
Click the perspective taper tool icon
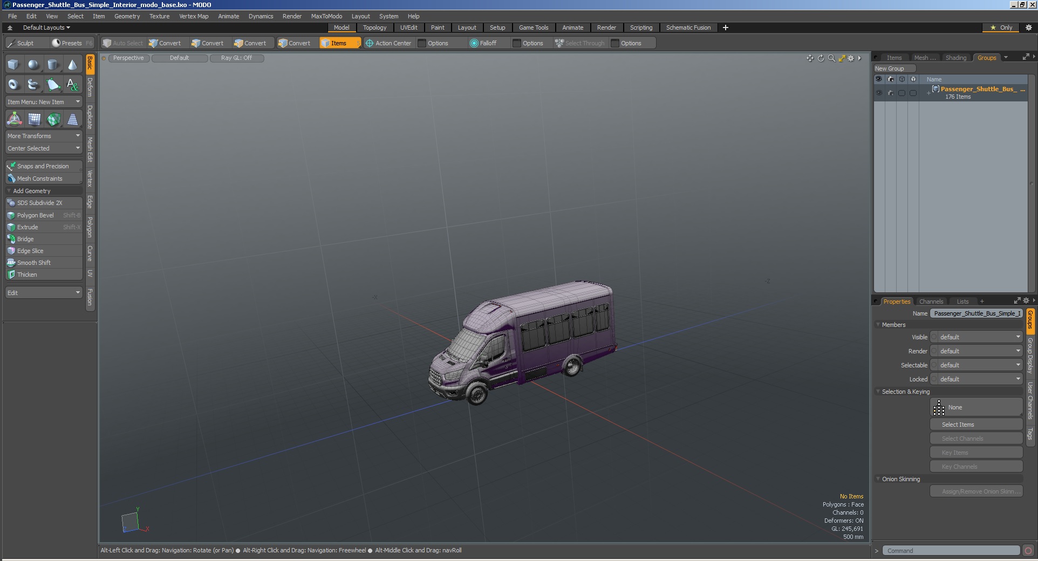click(72, 119)
